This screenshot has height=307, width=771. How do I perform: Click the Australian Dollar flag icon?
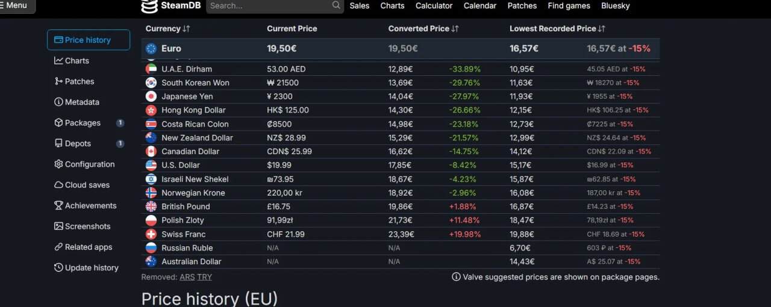click(x=151, y=261)
